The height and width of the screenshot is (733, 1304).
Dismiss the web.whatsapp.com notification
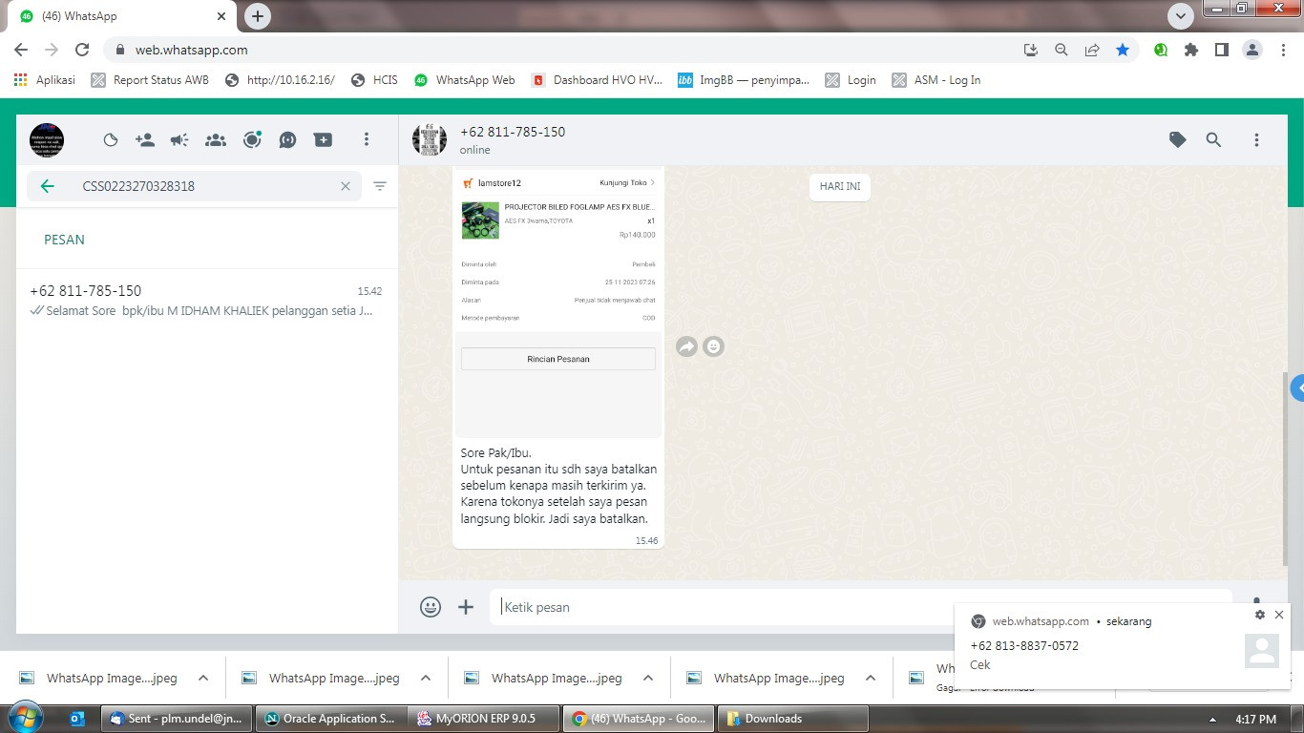pos(1279,616)
